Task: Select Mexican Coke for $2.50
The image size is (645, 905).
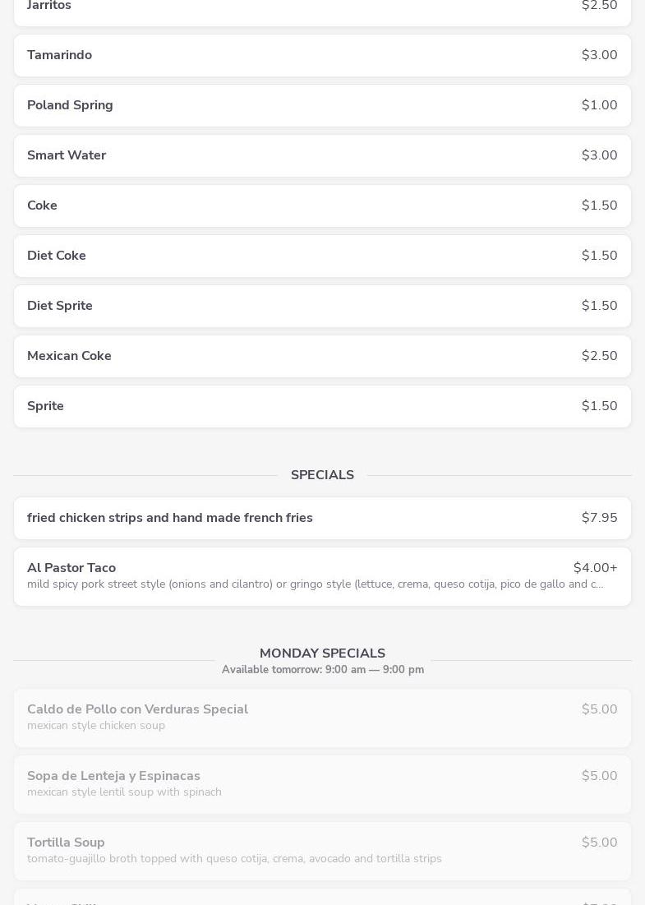Action: click(322, 356)
